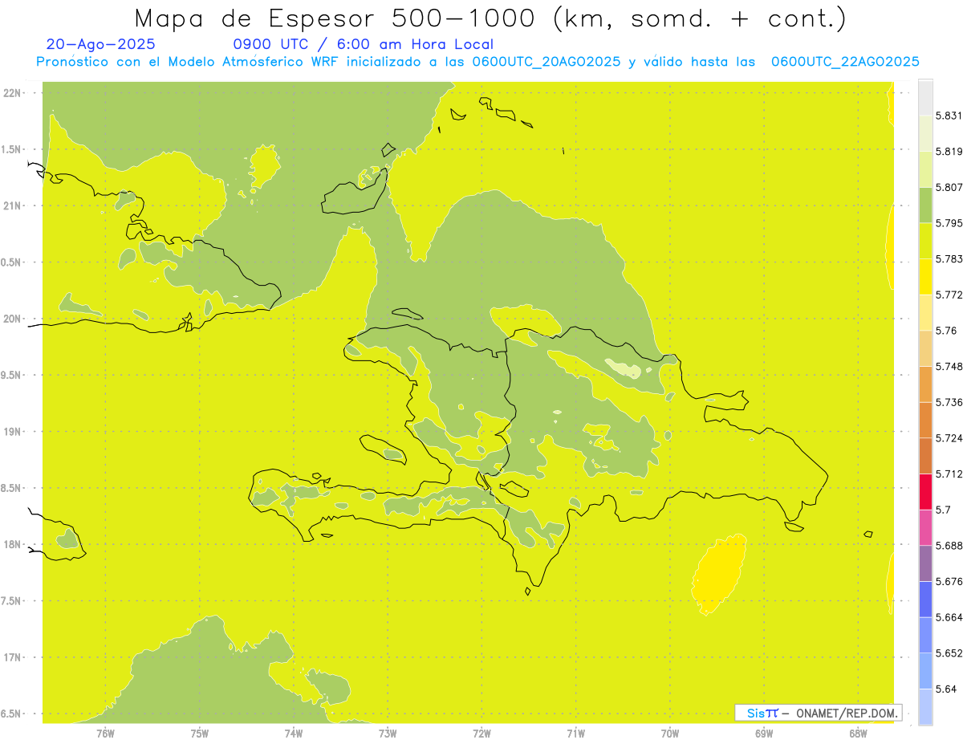Click the legend value "5.676"
Viewport: 963px width, 744px height.
tap(949, 581)
